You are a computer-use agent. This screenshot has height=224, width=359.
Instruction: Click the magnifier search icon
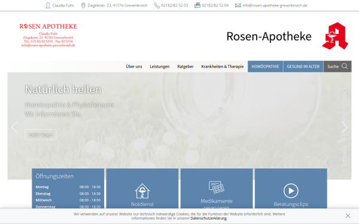click(x=345, y=66)
